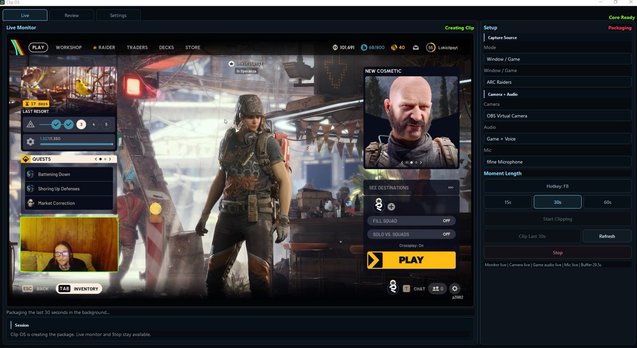Open the Raider game menu
637x348 pixels.
click(104, 47)
